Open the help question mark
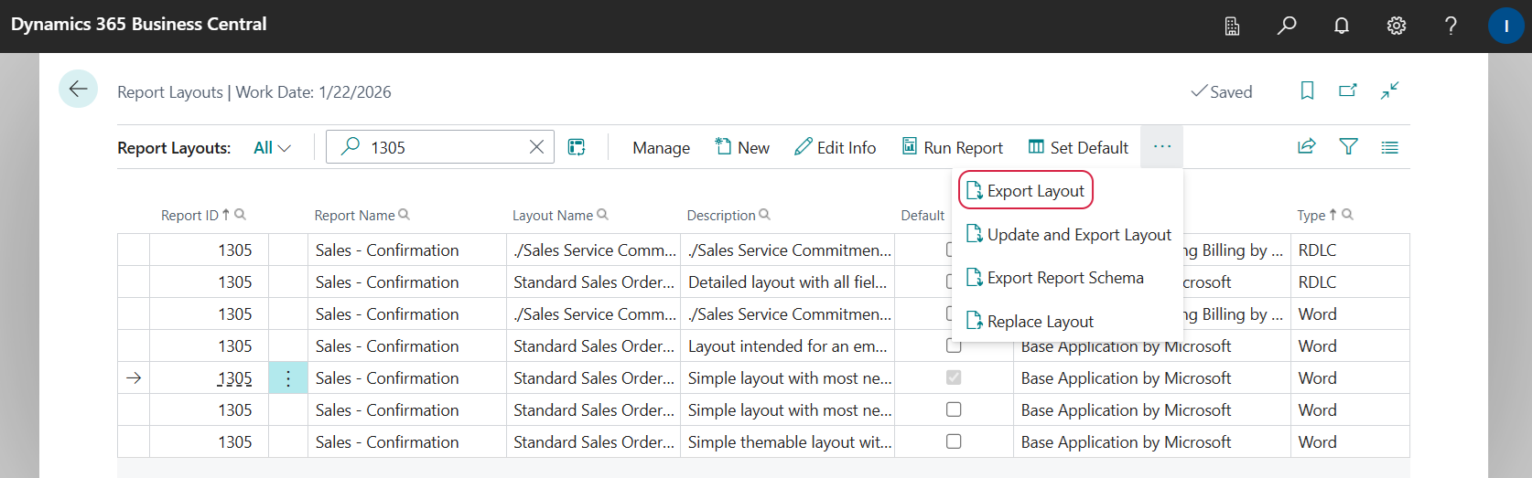Viewport: 1532px width, 478px height. [1451, 26]
